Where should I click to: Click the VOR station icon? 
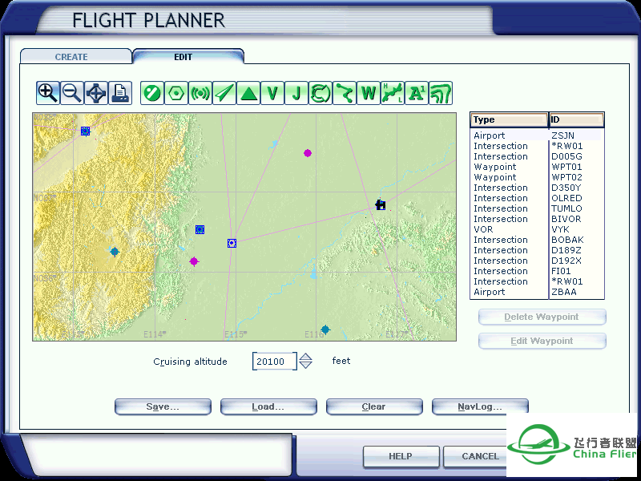click(x=201, y=93)
